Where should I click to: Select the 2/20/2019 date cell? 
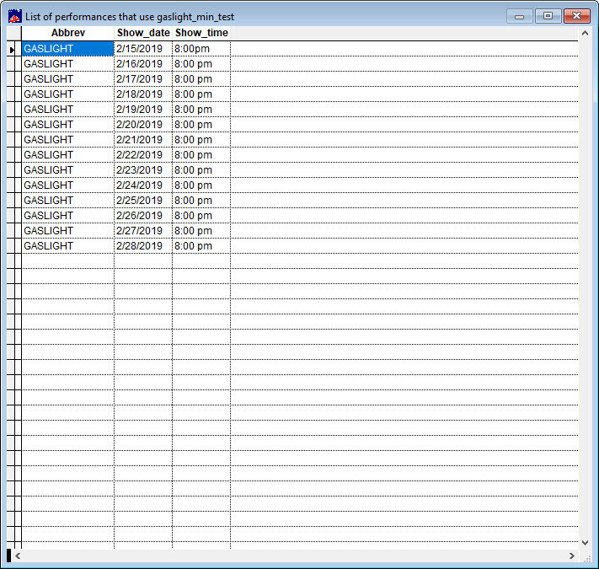pyautogui.click(x=143, y=125)
